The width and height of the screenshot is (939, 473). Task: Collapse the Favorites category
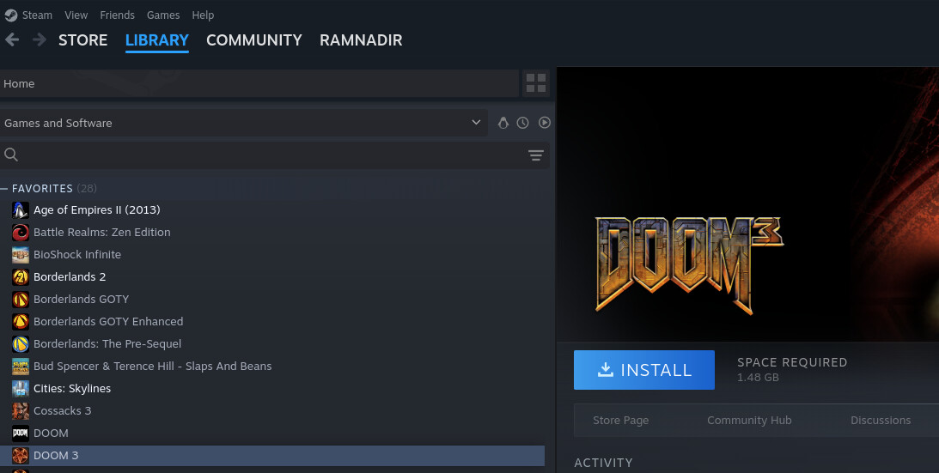coord(5,188)
